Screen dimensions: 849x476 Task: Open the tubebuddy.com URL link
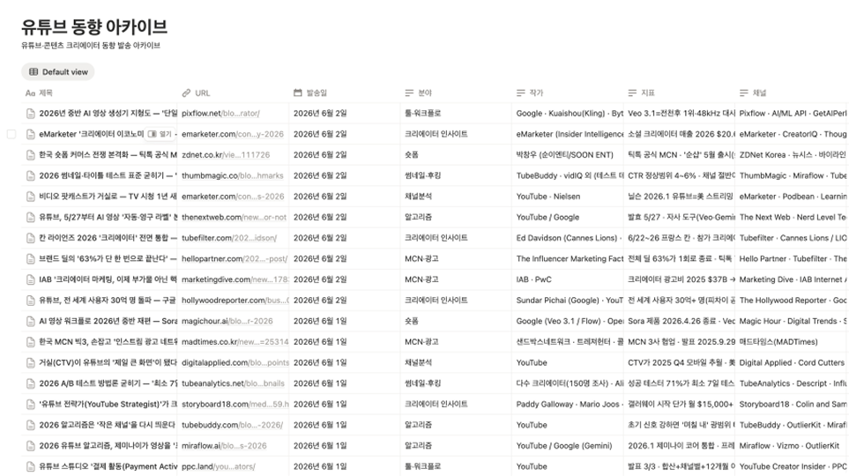pos(232,425)
